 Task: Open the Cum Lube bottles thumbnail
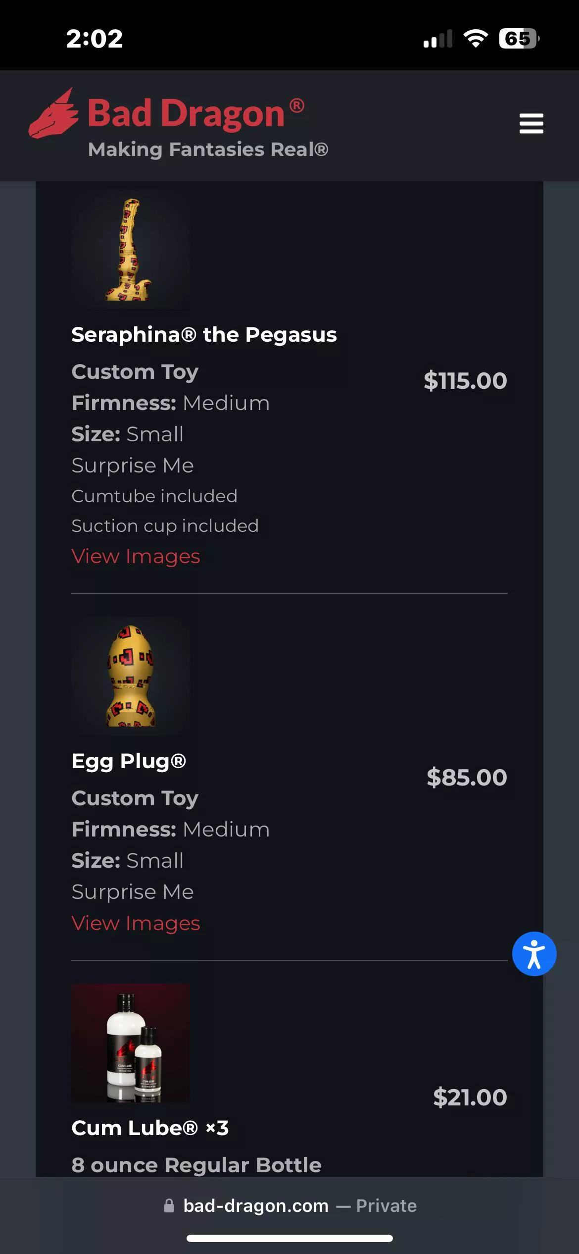coord(131,1043)
